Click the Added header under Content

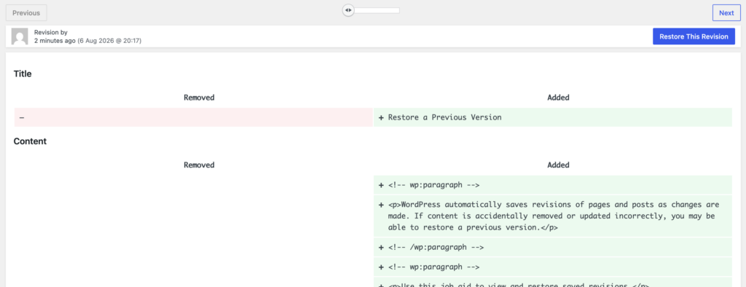558,165
